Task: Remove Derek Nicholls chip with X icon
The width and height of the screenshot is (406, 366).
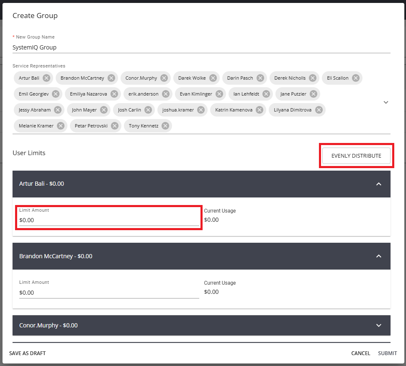Action: [313, 78]
